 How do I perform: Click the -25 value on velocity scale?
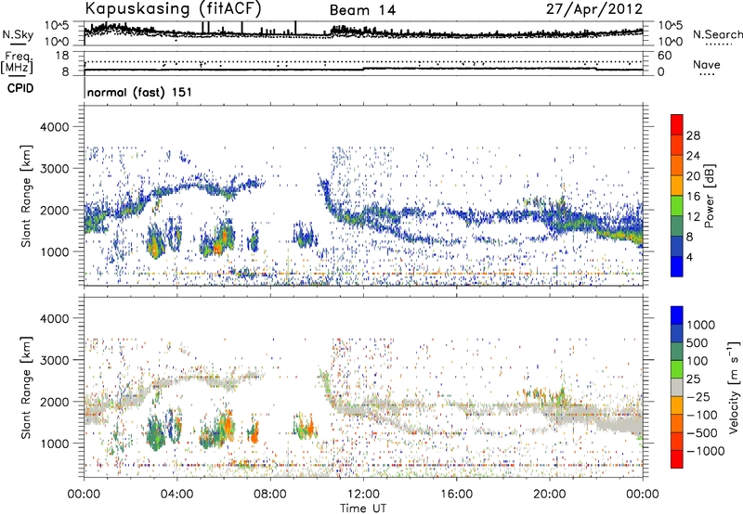(697, 397)
